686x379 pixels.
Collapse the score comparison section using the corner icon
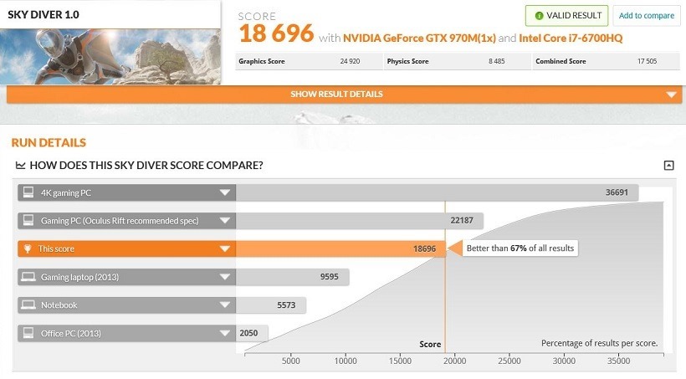point(668,165)
